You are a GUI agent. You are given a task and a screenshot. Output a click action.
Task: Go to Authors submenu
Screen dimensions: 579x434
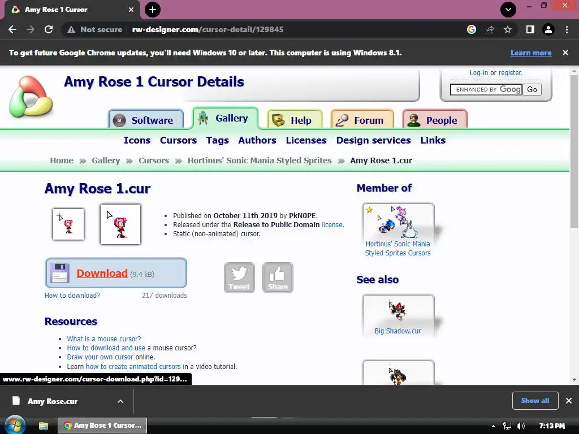pyautogui.click(x=257, y=140)
